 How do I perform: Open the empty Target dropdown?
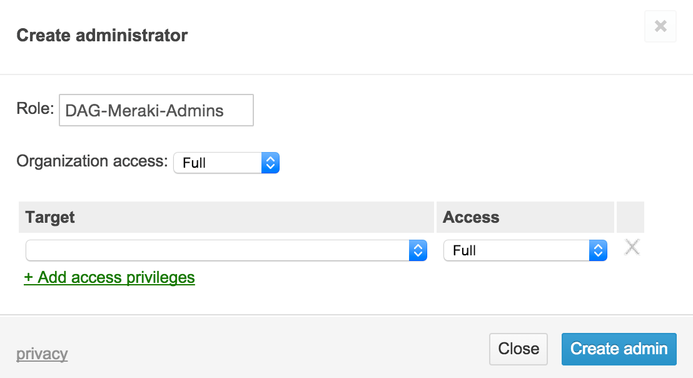coord(226,250)
